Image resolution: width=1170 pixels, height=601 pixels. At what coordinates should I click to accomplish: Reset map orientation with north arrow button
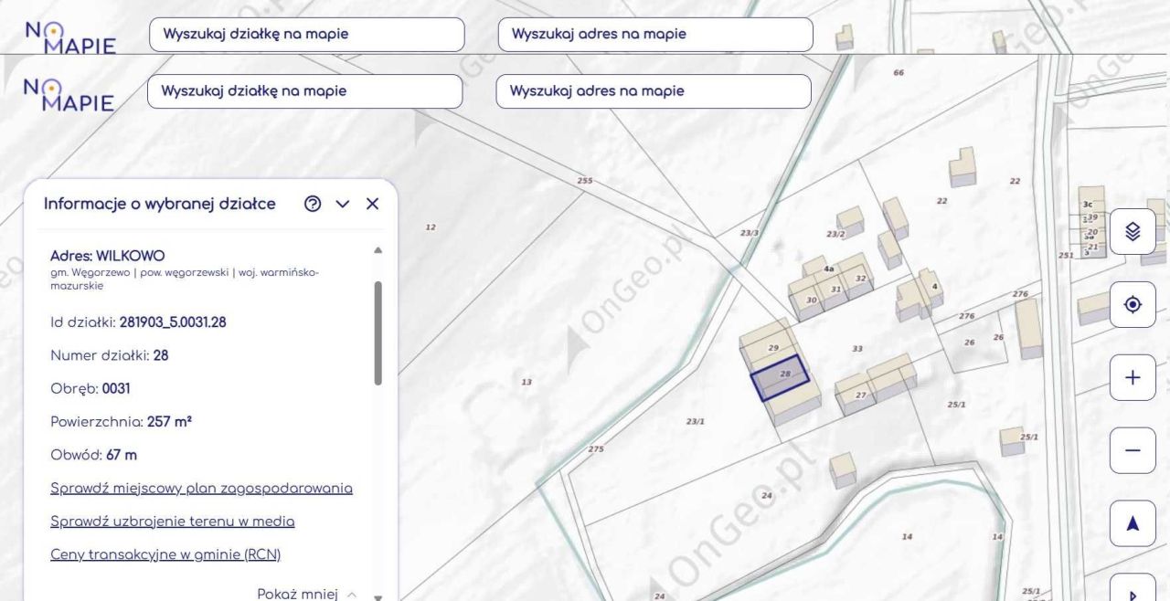point(1133,523)
